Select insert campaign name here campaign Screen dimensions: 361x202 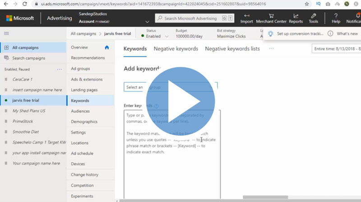click(x=37, y=90)
